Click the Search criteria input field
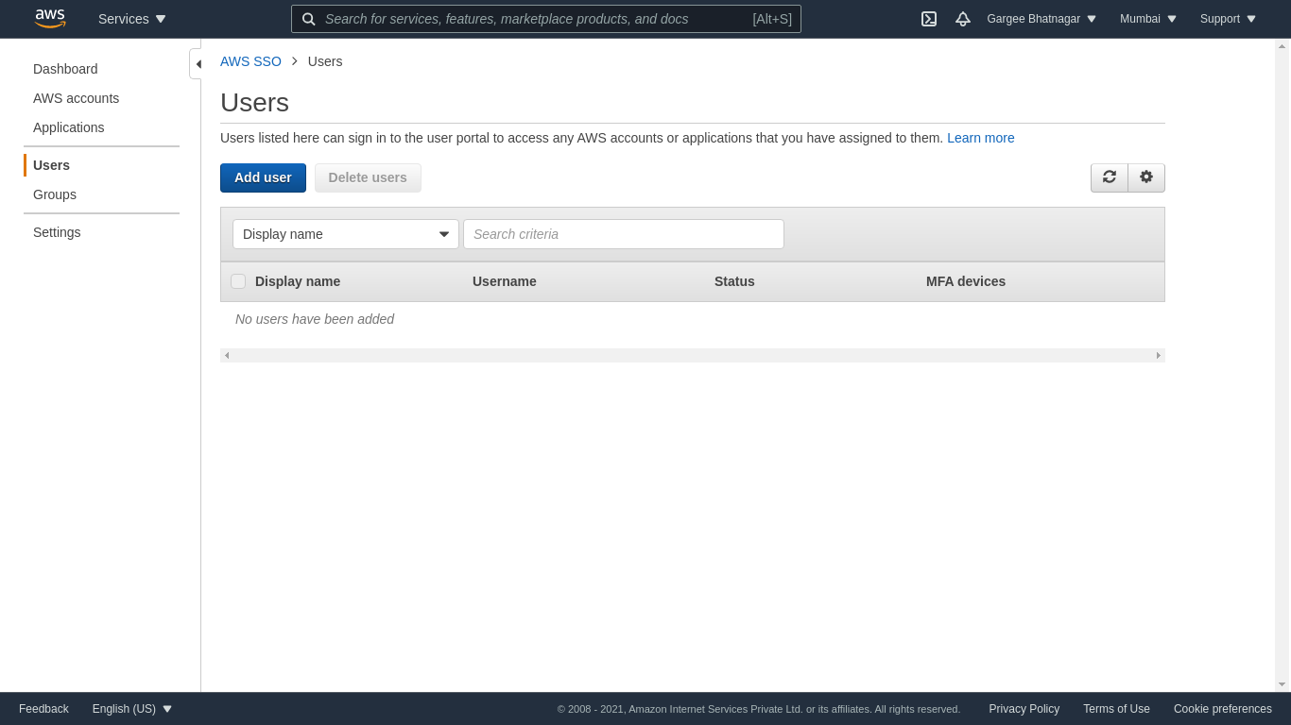This screenshot has height=725, width=1291. [624, 234]
